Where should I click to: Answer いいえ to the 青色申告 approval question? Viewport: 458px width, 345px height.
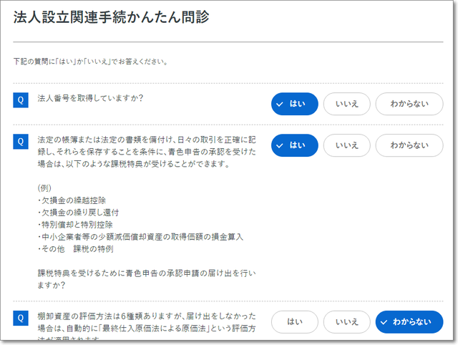(x=346, y=145)
